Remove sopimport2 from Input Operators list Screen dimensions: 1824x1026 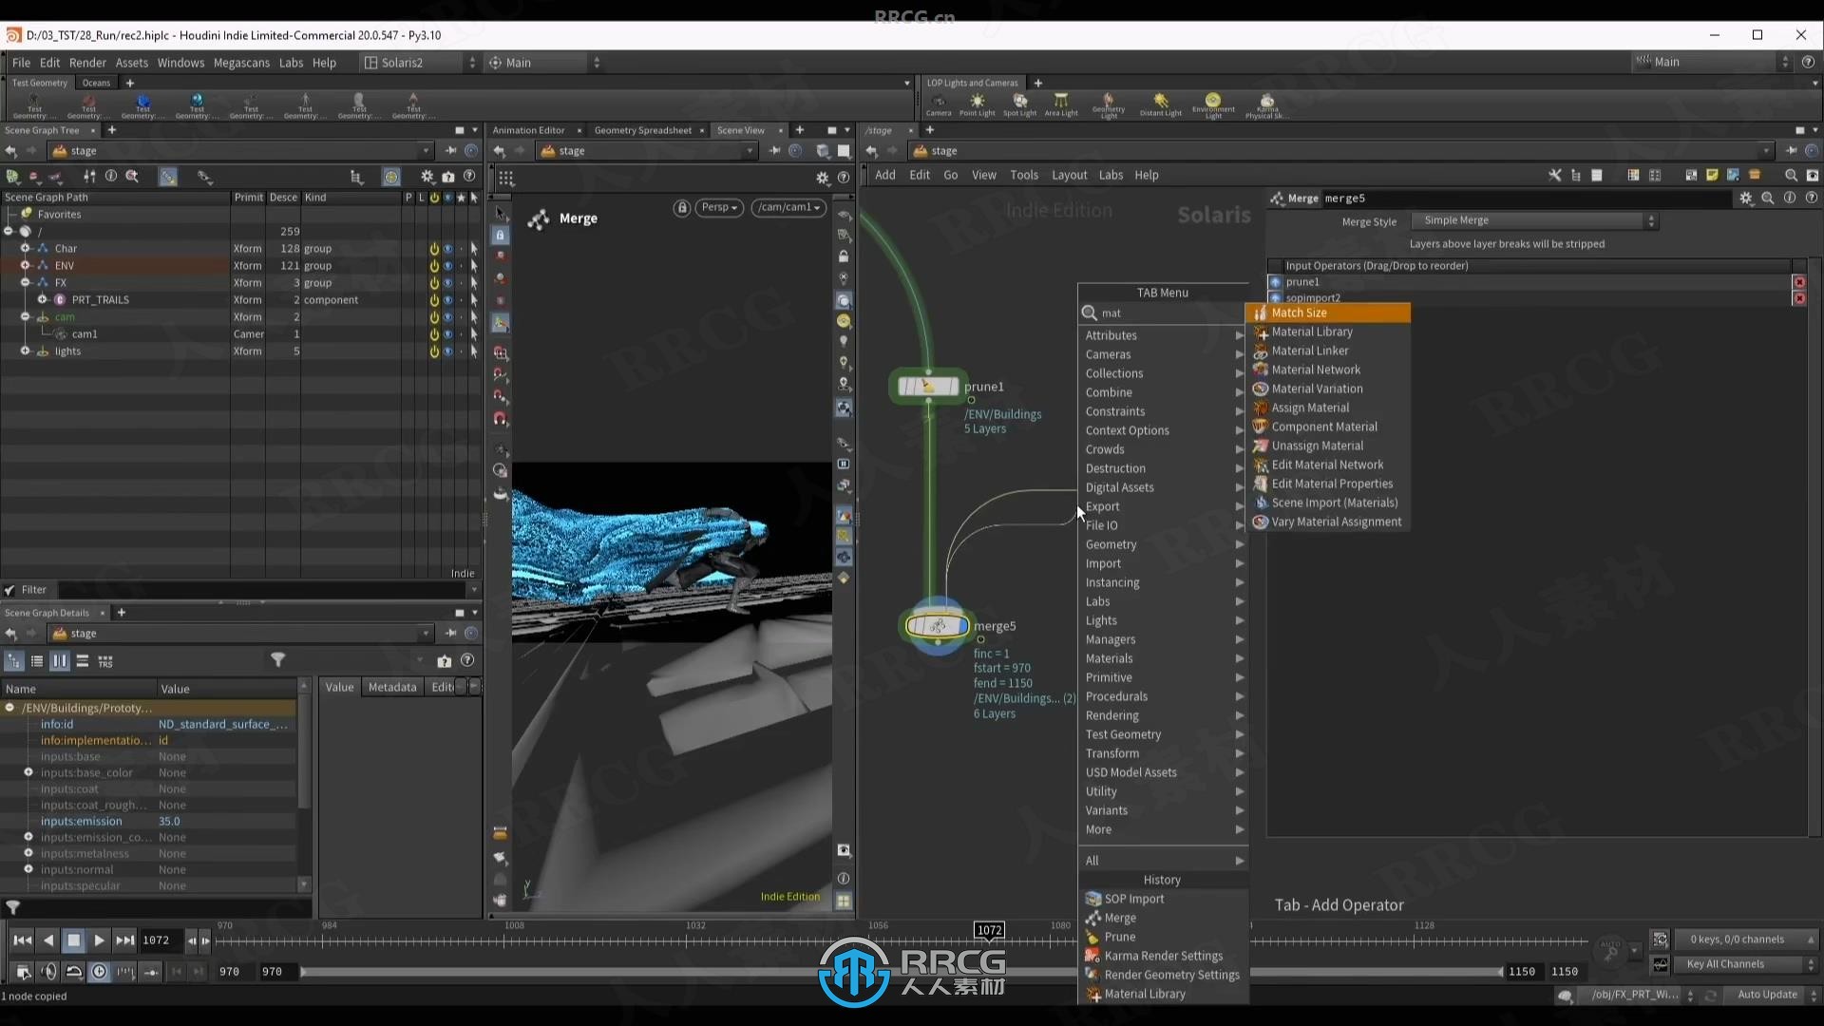point(1799,298)
